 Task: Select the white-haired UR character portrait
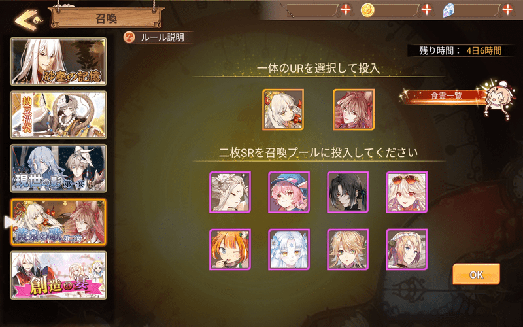pyautogui.click(x=283, y=109)
